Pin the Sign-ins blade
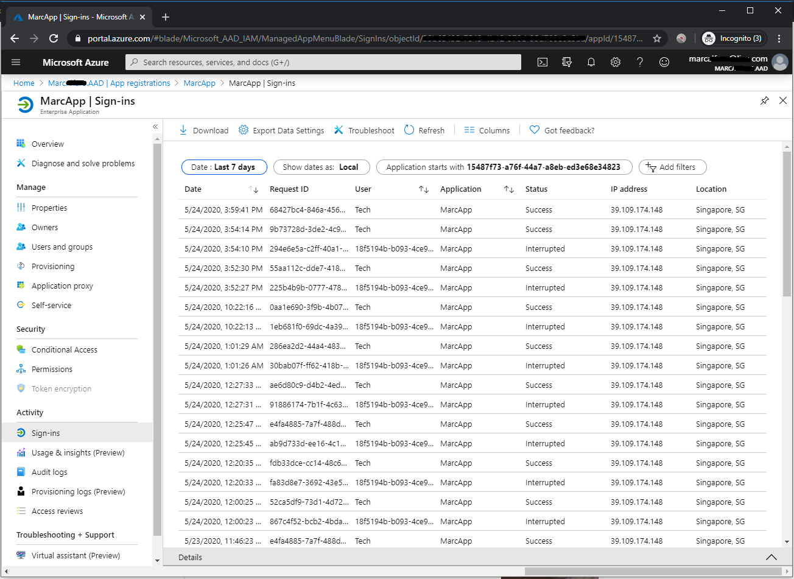The width and height of the screenshot is (794, 579). pyautogui.click(x=765, y=100)
